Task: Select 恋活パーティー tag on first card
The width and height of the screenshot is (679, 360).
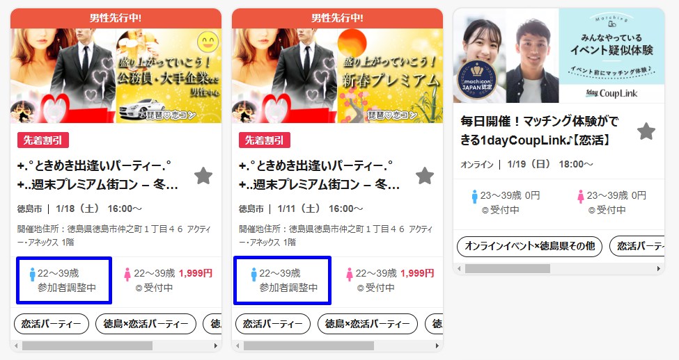Action: (x=52, y=324)
